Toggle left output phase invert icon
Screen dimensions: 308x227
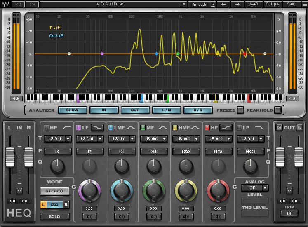(279, 127)
